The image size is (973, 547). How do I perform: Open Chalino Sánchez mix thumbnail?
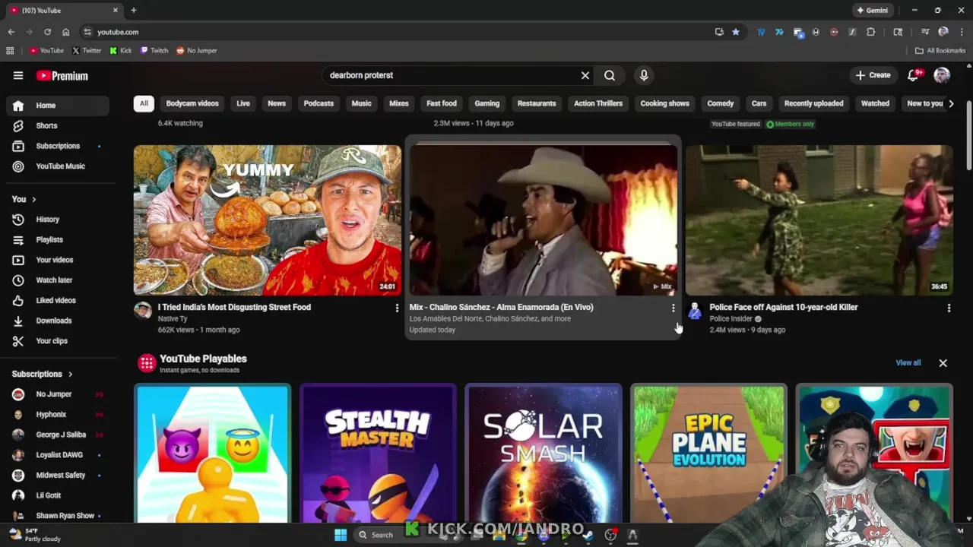(544, 220)
